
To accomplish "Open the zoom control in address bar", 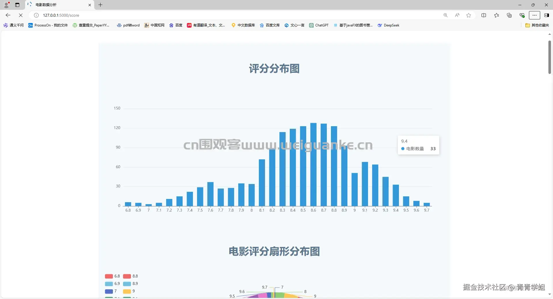I will (x=446, y=15).
